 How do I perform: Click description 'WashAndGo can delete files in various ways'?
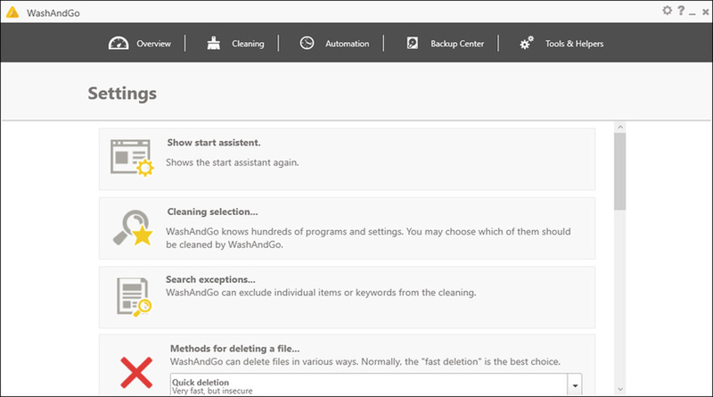point(365,362)
